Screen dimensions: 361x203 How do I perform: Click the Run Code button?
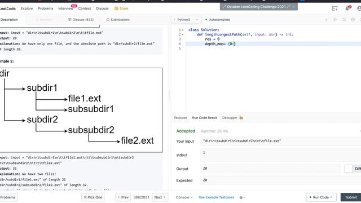point(321,197)
